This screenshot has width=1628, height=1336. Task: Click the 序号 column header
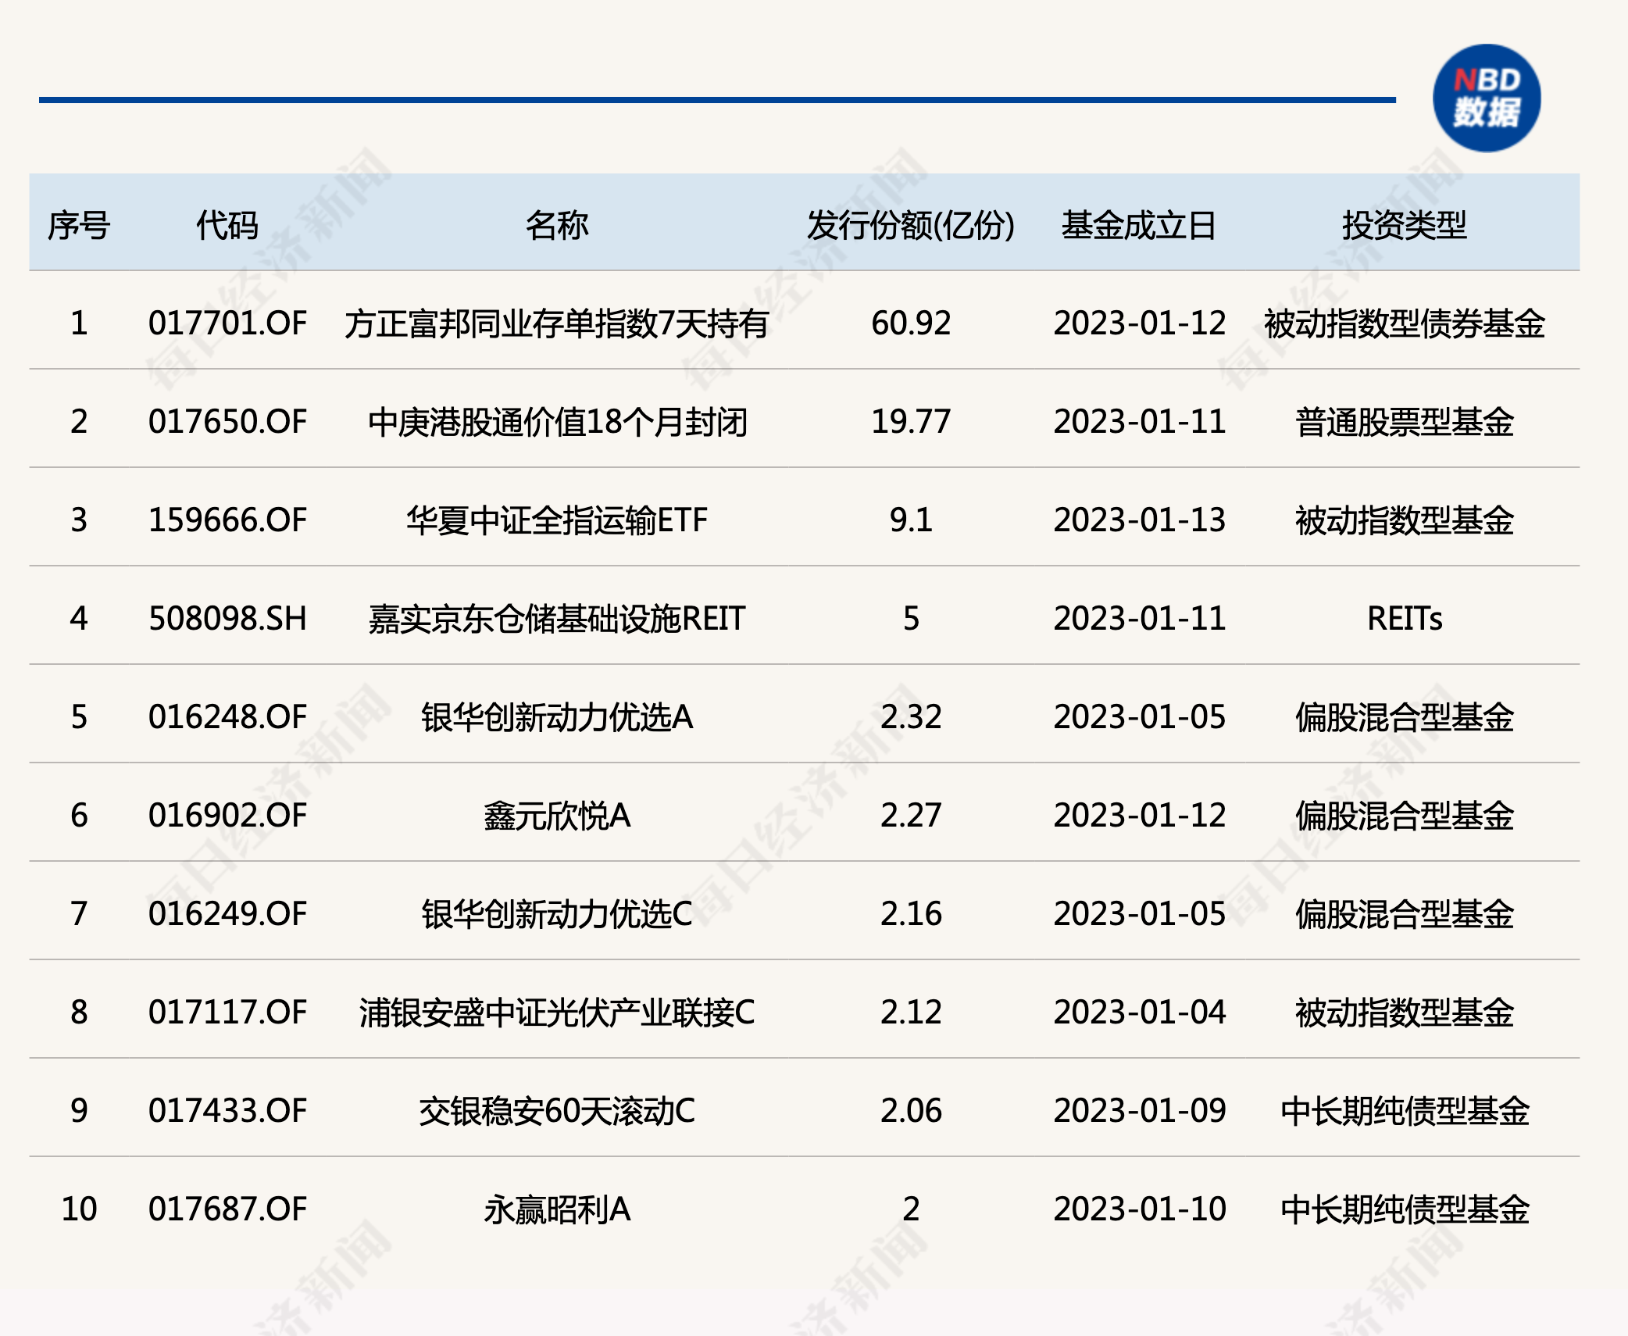[79, 226]
